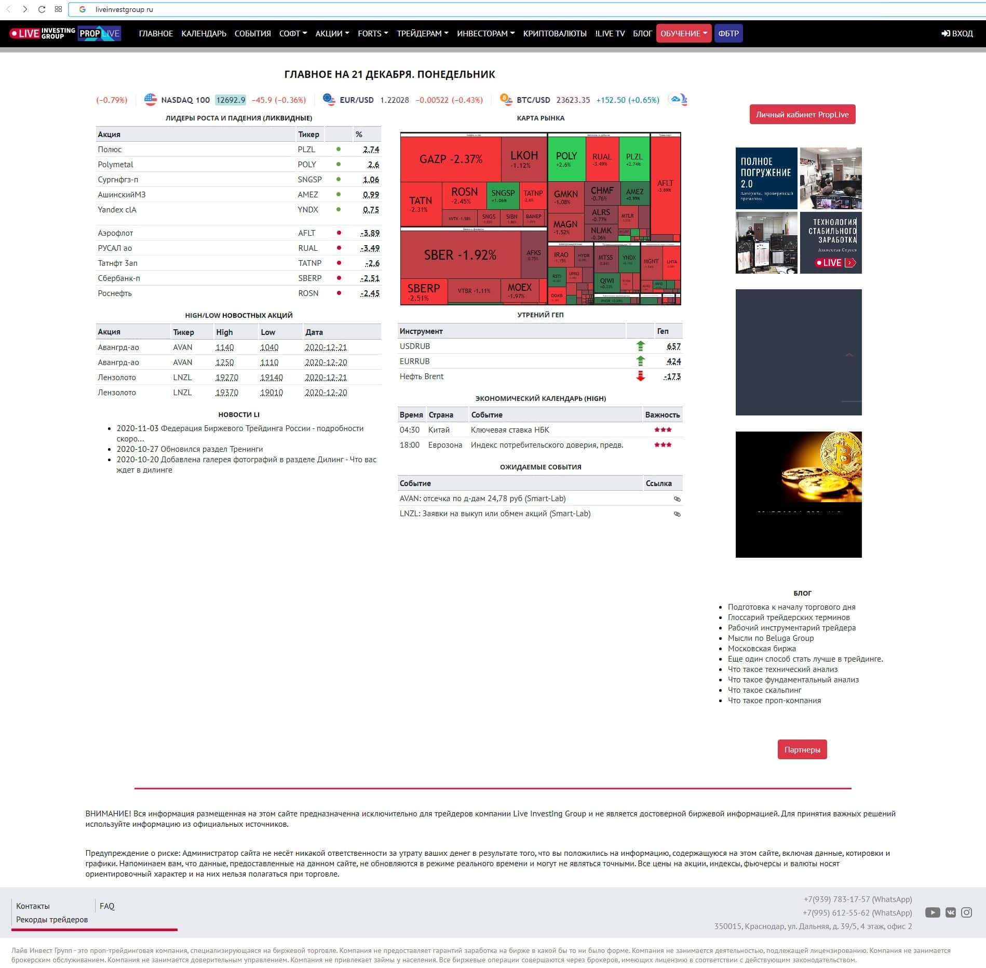The width and height of the screenshot is (986, 968).
Task: Open blog post Мысли по Beluga Group
Action: point(771,638)
